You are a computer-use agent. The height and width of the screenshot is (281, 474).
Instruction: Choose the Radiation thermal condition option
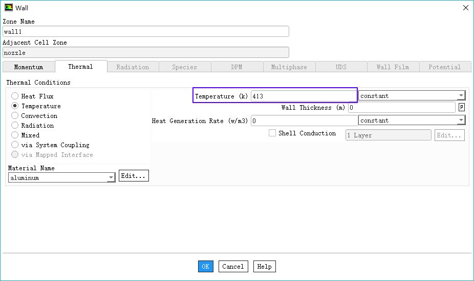tap(15, 126)
